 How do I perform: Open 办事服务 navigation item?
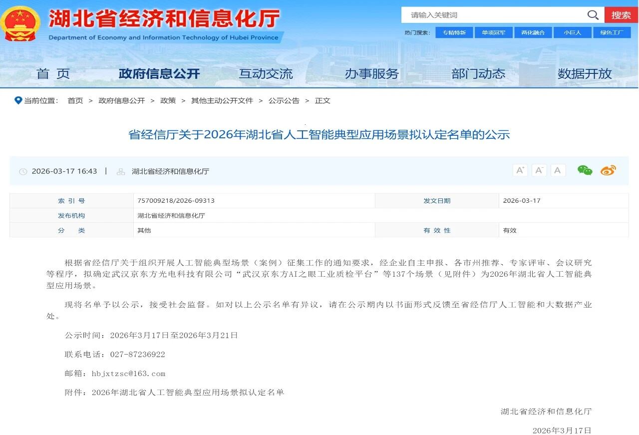point(372,74)
